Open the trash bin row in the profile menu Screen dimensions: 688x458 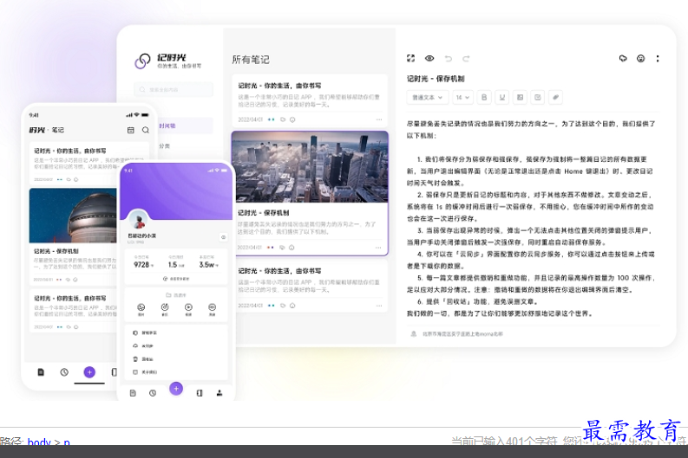176,359
